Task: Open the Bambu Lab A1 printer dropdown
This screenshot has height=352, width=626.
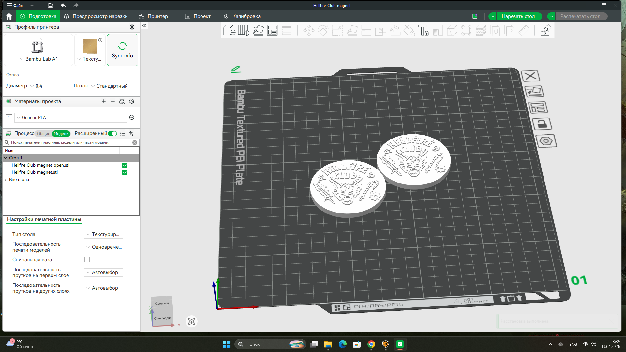Action: (x=38, y=50)
